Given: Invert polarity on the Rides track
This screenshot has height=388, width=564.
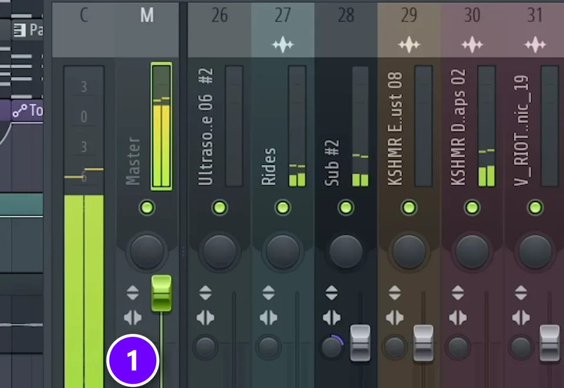Looking at the screenshot, I should point(268,293).
